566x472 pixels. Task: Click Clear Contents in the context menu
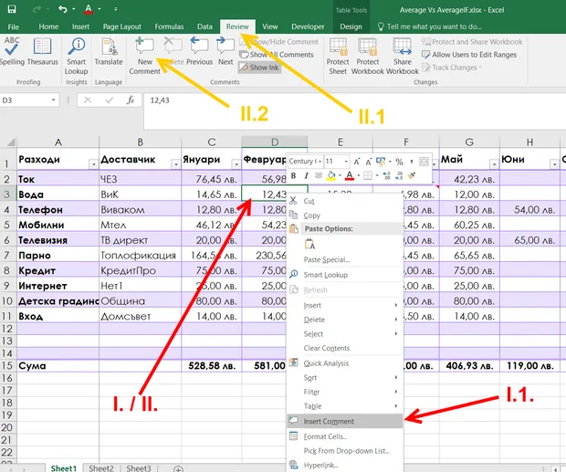pyautogui.click(x=345, y=348)
